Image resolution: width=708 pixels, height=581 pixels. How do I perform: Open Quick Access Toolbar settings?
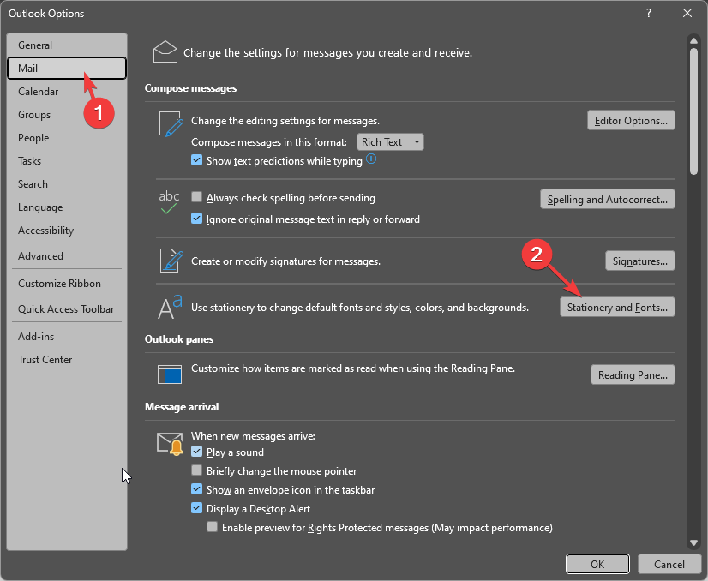67,309
